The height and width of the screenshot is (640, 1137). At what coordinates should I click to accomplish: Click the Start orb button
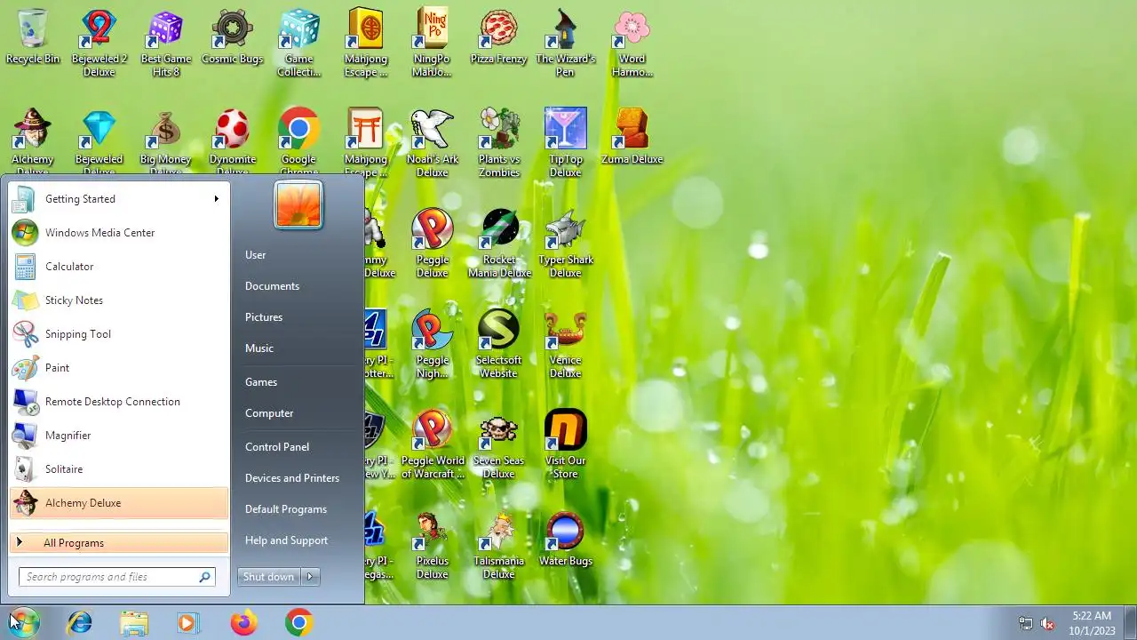23,623
